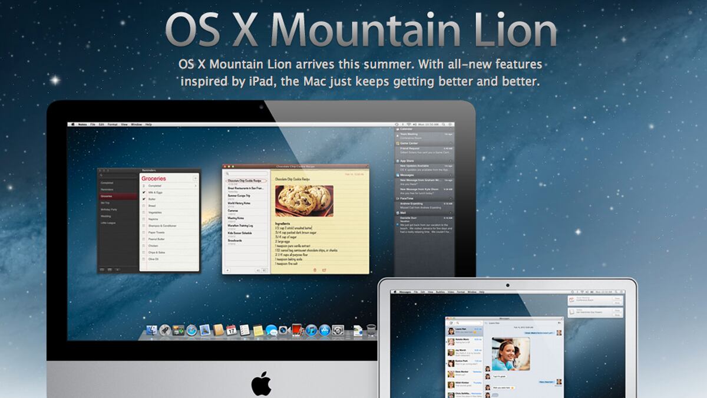
Task: Share the Chocolate Chip Cookie Recipe note
Action: click(324, 269)
